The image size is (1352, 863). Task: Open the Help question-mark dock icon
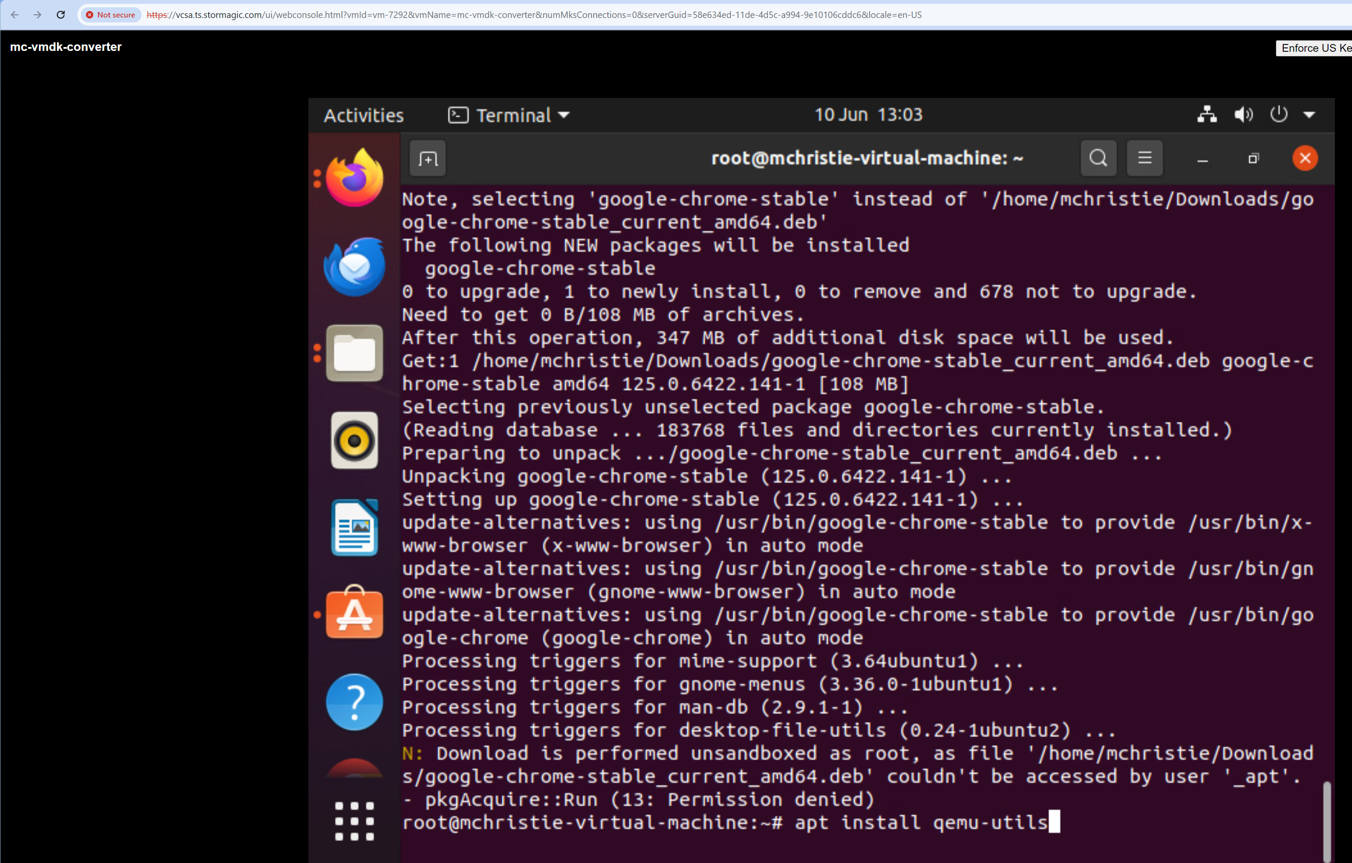click(354, 702)
